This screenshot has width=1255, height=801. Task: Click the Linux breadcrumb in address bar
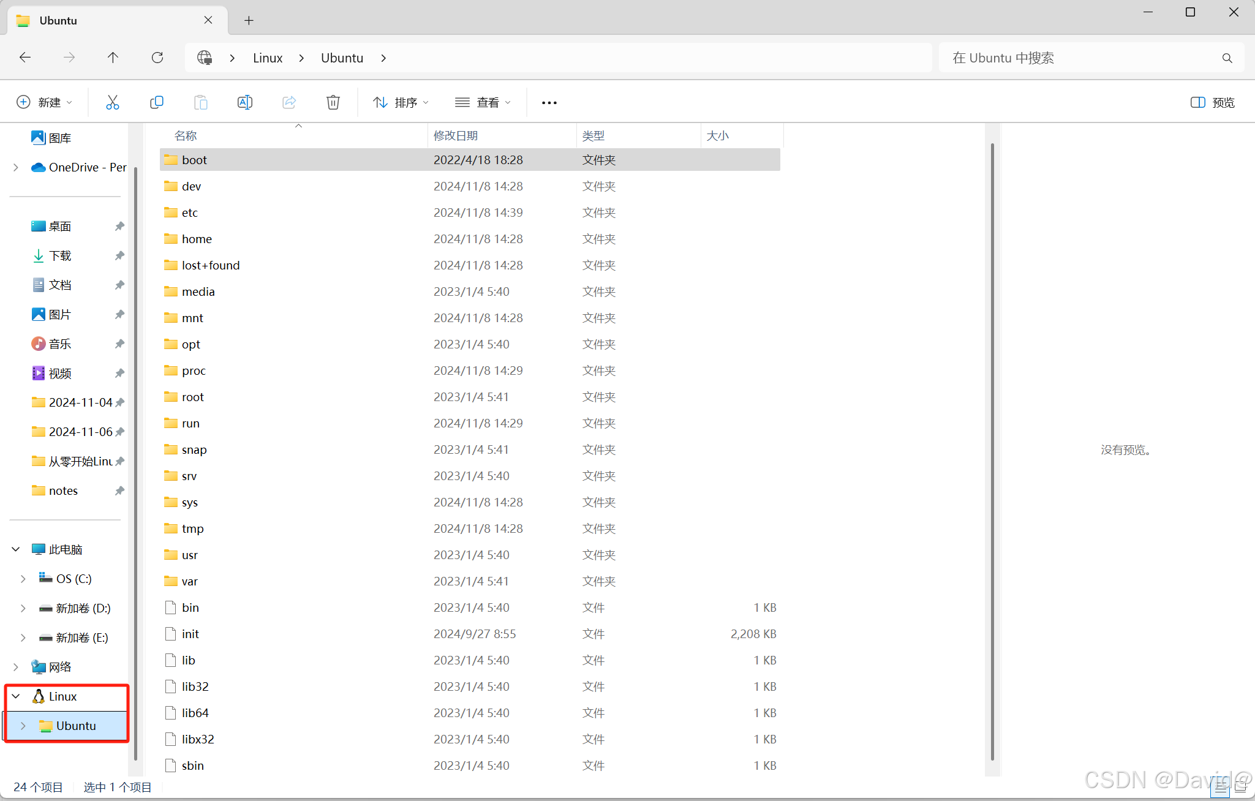pos(268,58)
